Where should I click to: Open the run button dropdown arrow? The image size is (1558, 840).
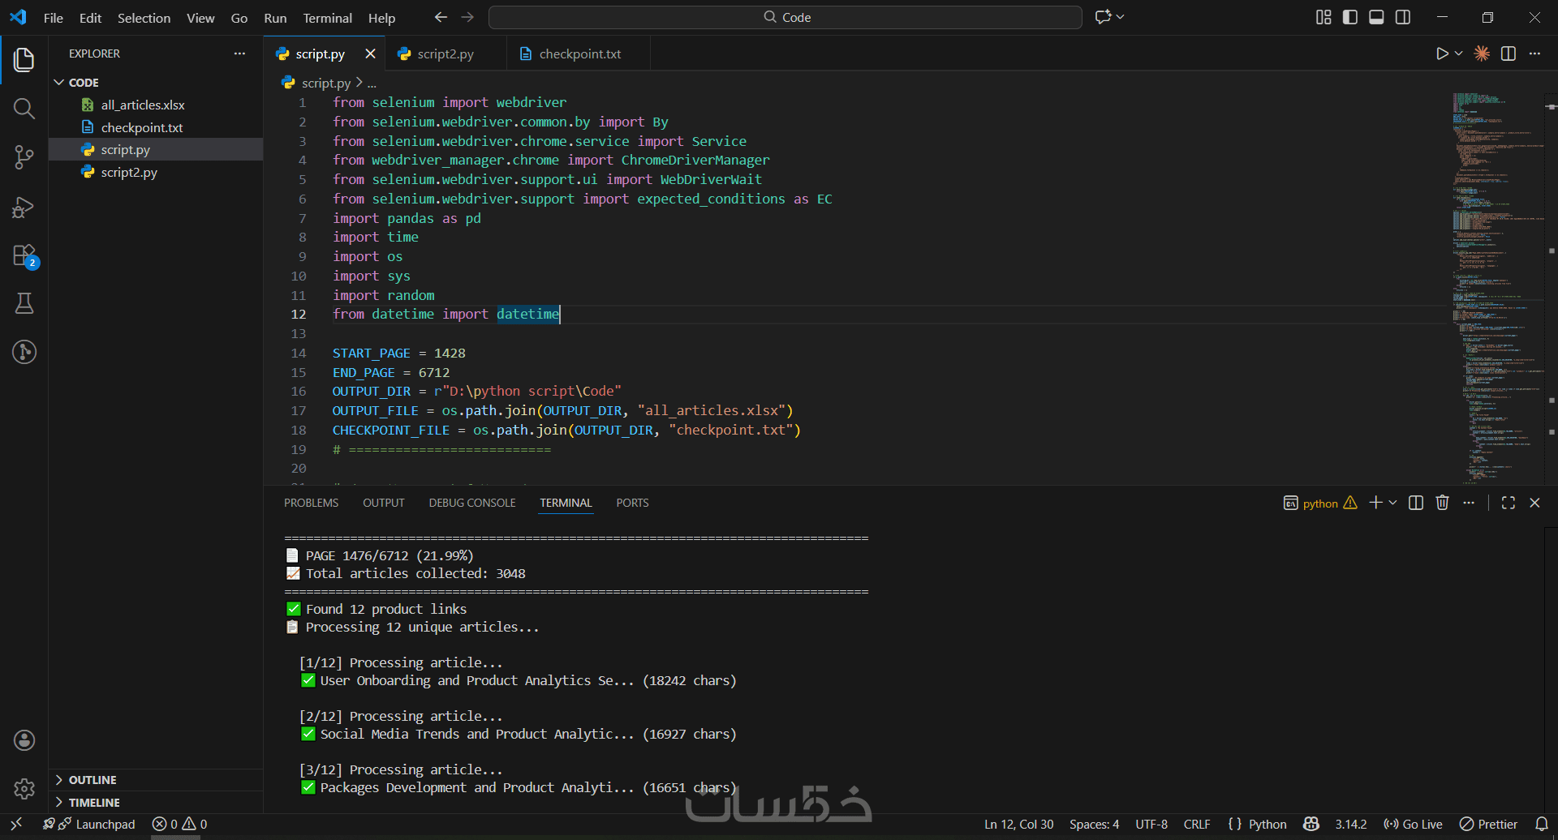[1459, 54]
